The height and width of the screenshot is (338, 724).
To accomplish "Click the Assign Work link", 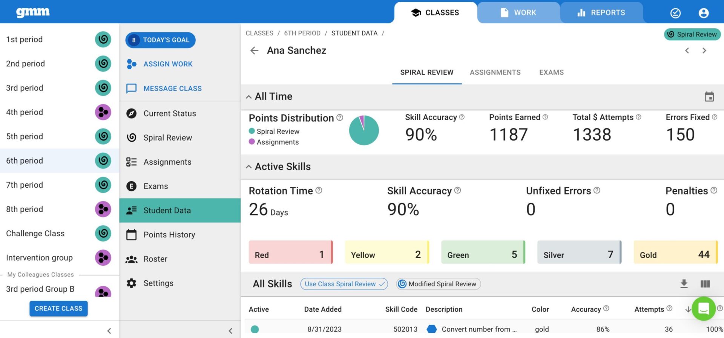I will tap(168, 64).
